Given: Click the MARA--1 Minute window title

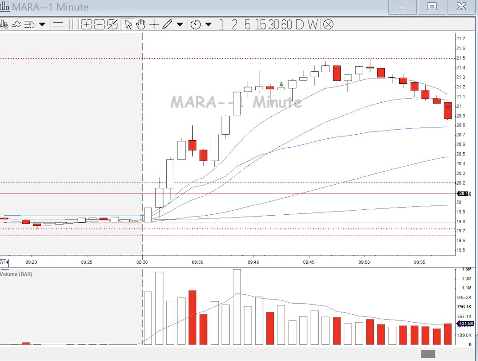Looking at the screenshot, I should tap(50, 7).
